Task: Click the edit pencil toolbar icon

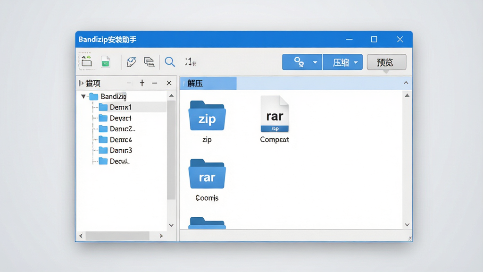Action: coord(131,62)
